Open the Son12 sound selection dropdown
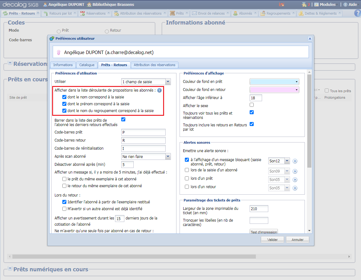361x280 pixels. [x=287, y=161]
